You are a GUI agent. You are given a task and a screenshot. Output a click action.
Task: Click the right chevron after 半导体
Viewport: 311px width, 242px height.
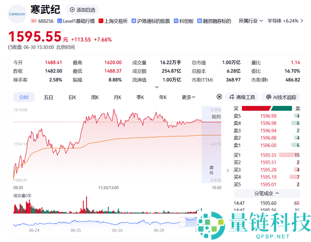point(302,21)
